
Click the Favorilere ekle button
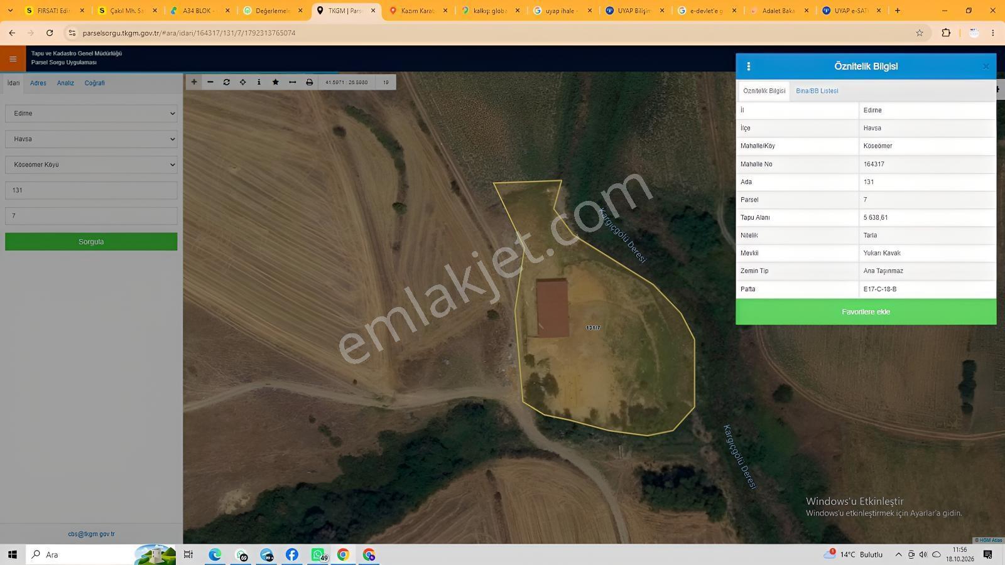point(866,312)
